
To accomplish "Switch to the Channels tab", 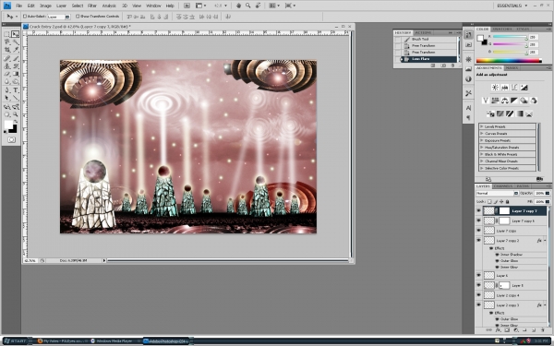I will pyautogui.click(x=503, y=186).
